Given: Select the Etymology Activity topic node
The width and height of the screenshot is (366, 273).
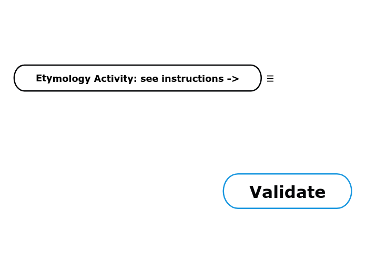Looking at the screenshot, I should pos(137,78).
